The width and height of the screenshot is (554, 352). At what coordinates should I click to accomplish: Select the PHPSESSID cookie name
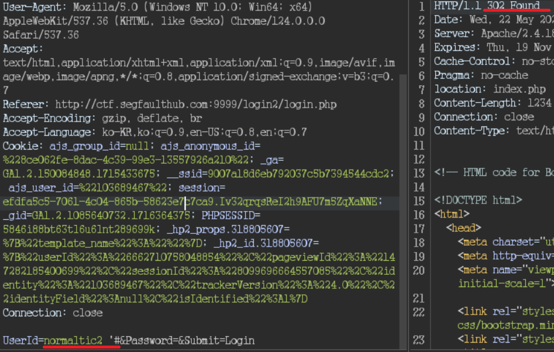click(228, 215)
